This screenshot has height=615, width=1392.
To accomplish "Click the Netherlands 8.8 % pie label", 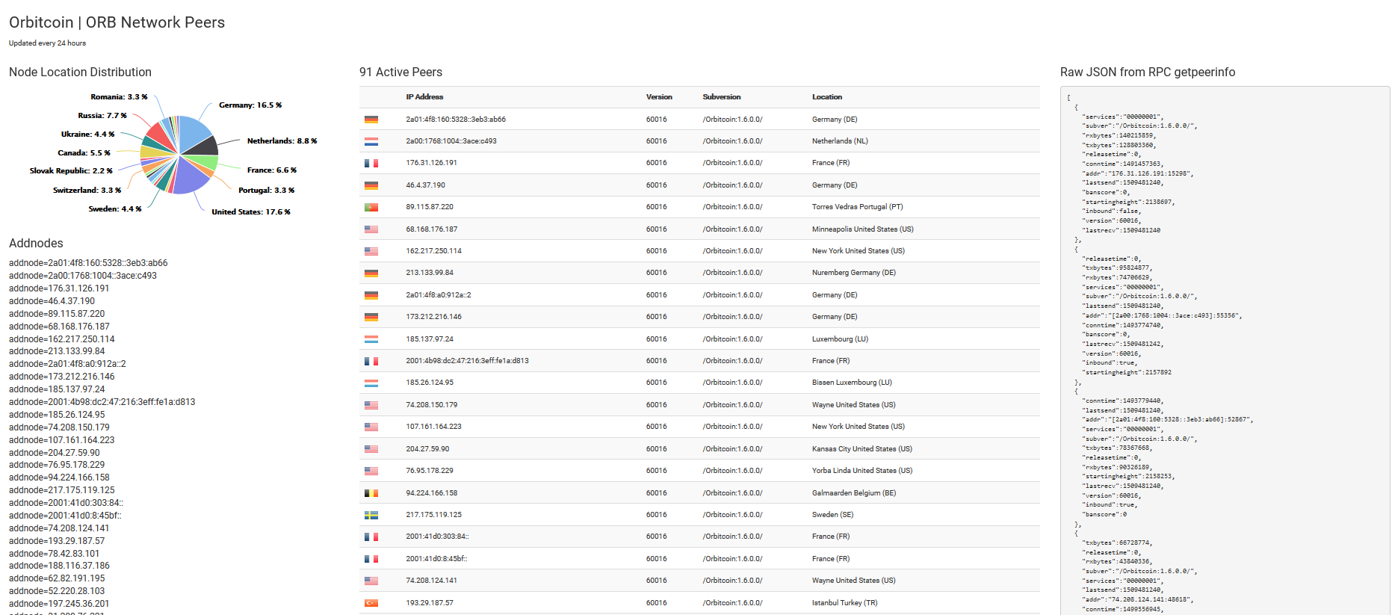I will click(282, 141).
